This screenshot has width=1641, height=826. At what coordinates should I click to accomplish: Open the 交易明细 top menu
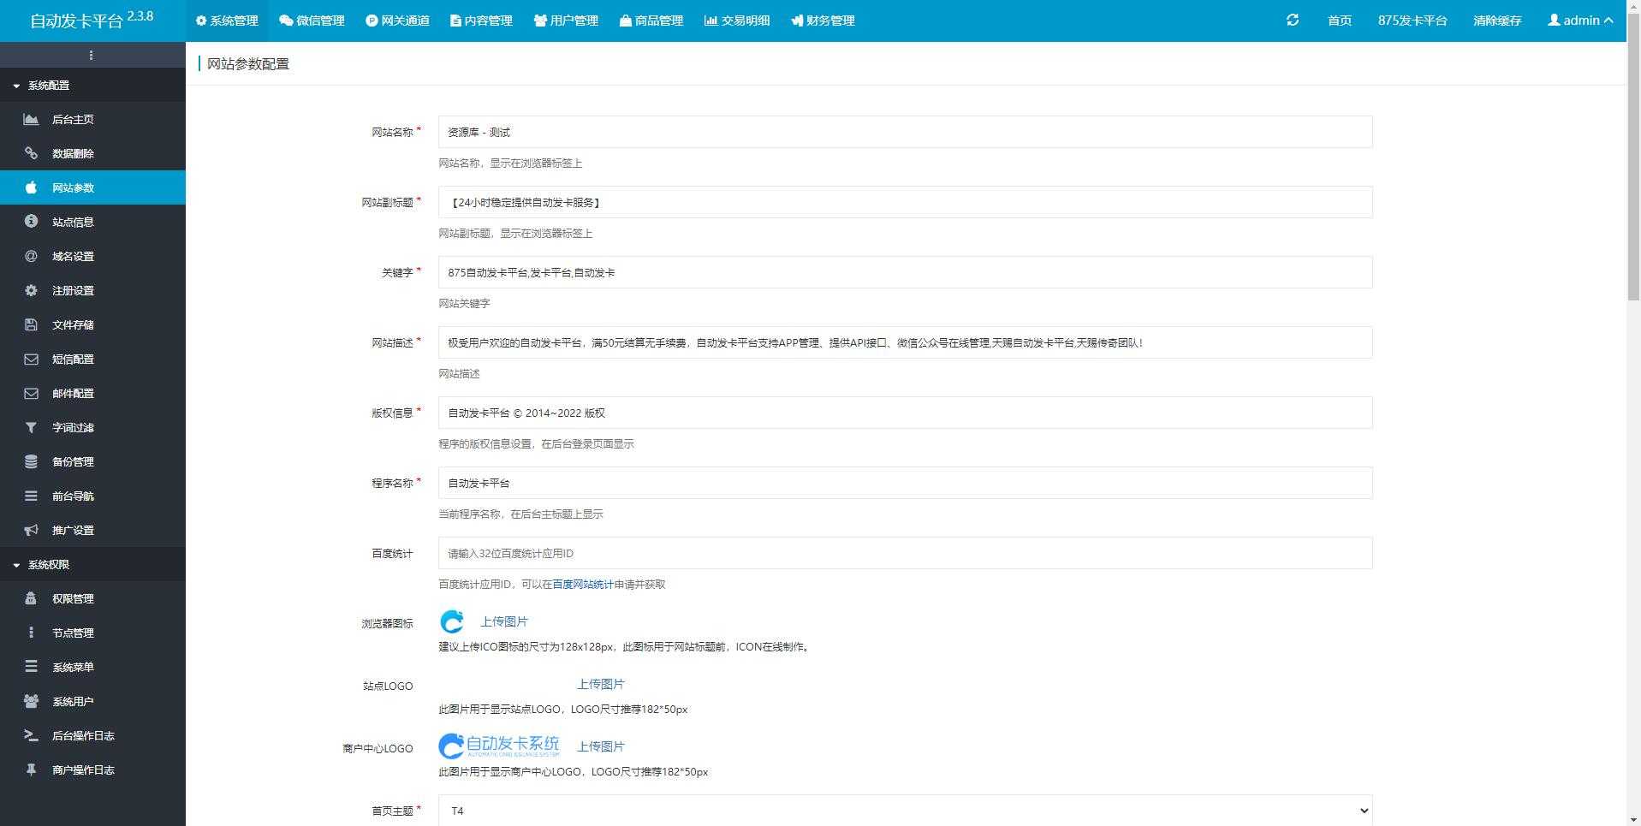pos(737,20)
